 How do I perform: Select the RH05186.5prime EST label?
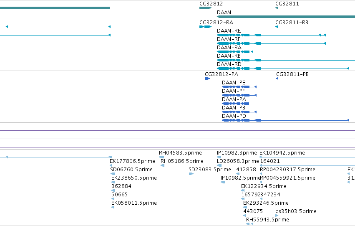(x=182, y=161)
